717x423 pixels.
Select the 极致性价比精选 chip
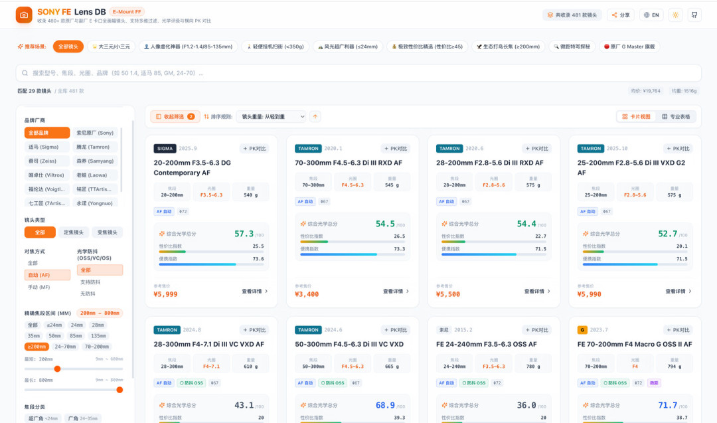[427, 46]
